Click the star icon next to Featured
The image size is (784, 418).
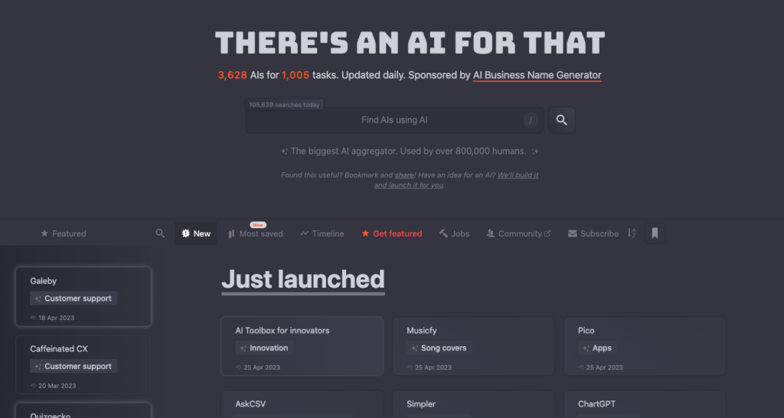[x=44, y=233]
